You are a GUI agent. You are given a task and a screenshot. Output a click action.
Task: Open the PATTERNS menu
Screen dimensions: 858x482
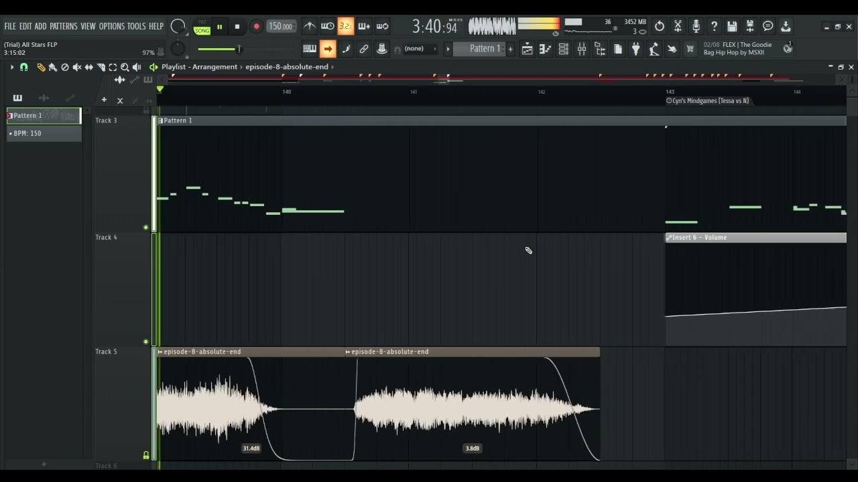click(x=63, y=26)
